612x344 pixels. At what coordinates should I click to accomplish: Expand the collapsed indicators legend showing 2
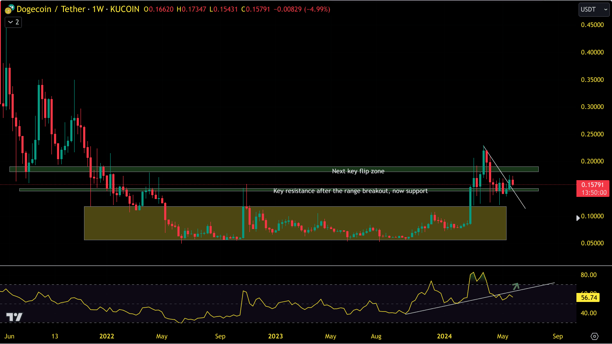pyautogui.click(x=13, y=22)
